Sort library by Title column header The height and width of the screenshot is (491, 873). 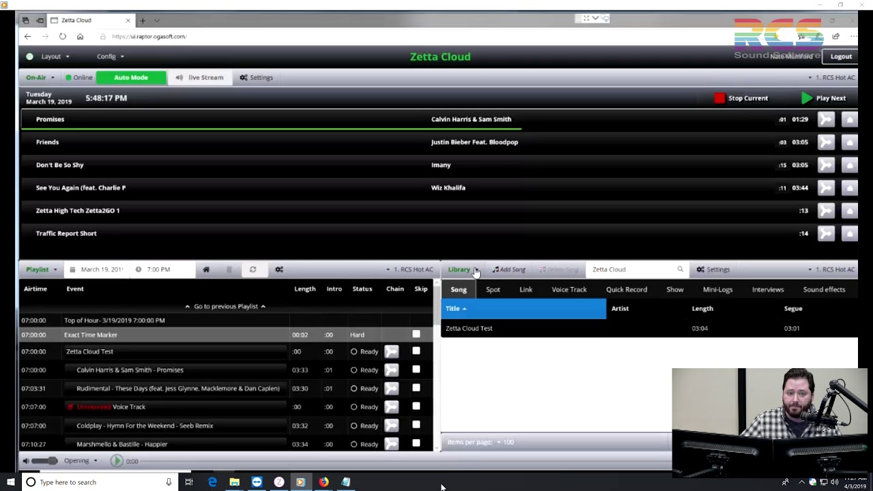(x=523, y=309)
